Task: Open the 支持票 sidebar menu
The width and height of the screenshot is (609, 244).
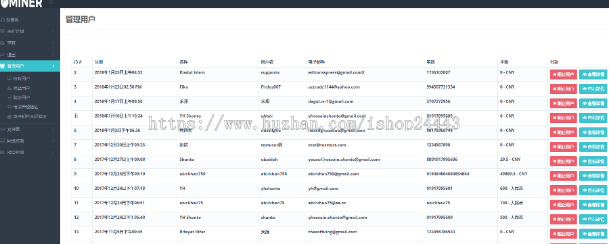Action: (x=30, y=129)
